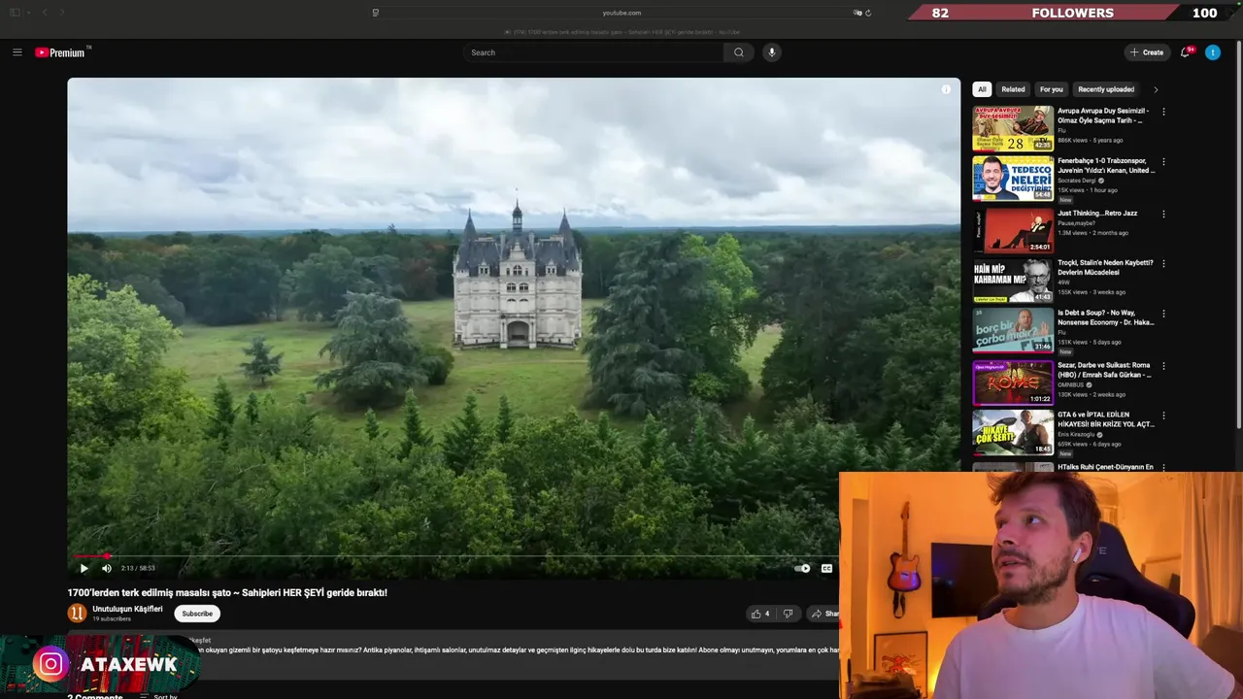Select the 'Related' filter chip
The height and width of the screenshot is (699, 1243).
point(1013,89)
